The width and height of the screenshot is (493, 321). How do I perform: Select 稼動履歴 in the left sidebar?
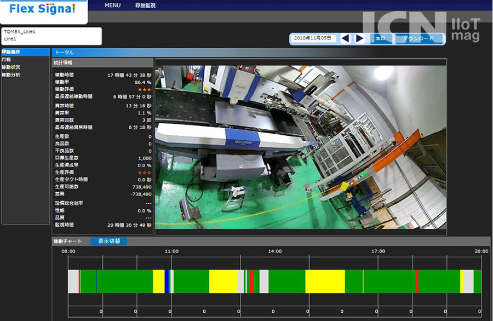[x=11, y=52]
